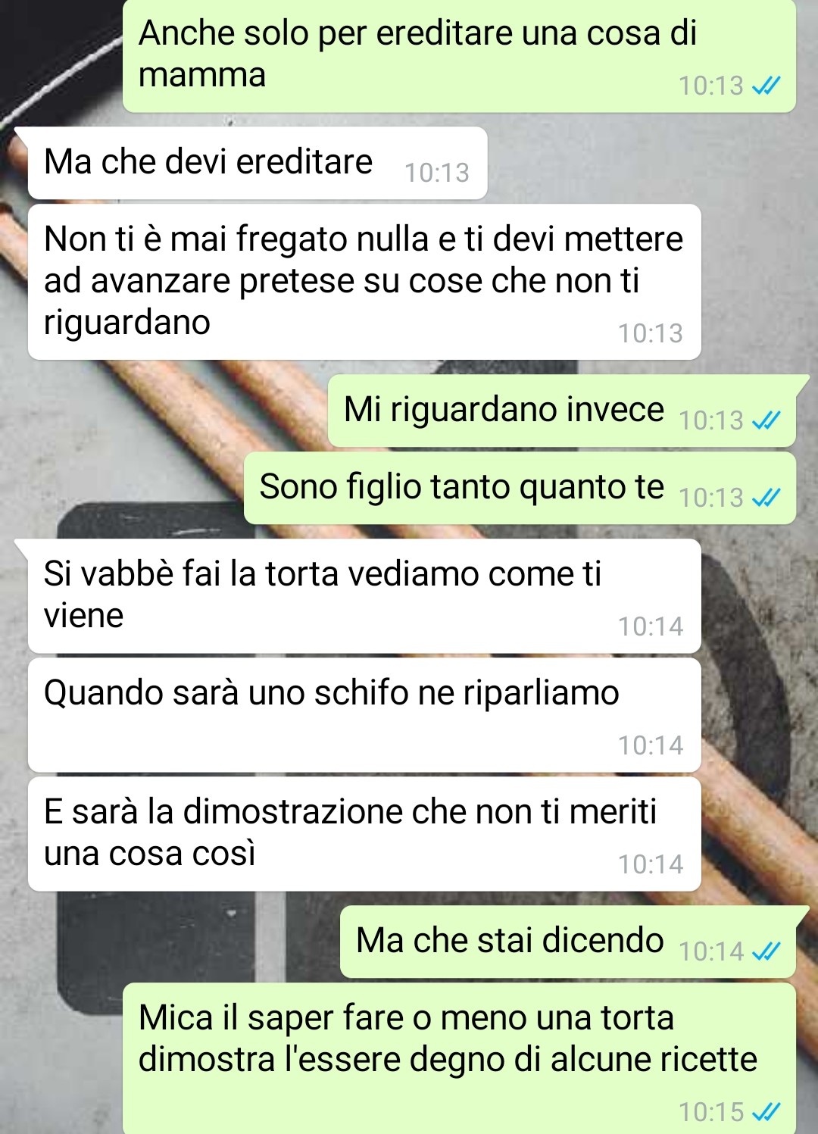Image resolution: width=818 pixels, height=1134 pixels.
Task: Tap the chat wallpaper beside 'Ma che devi ereditare'
Action: (651, 163)
